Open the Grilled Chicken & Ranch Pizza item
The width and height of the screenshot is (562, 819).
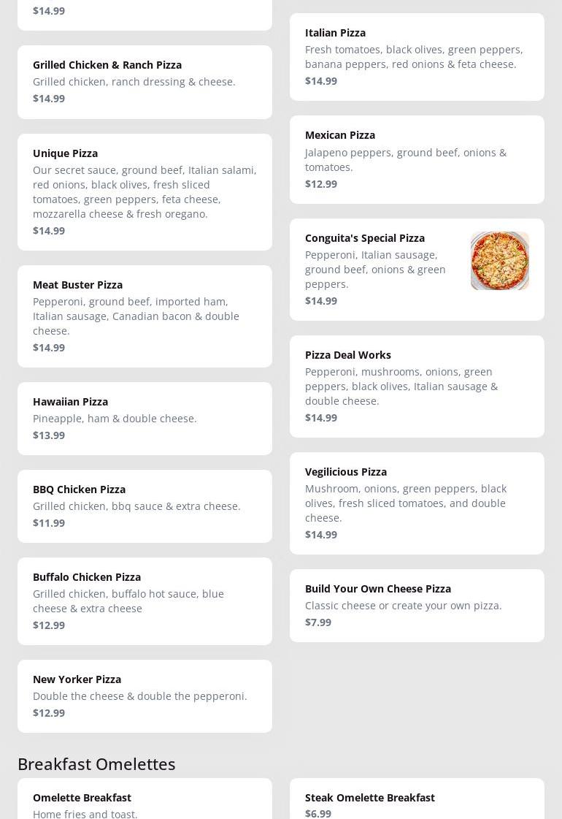(x=145, y=82)
